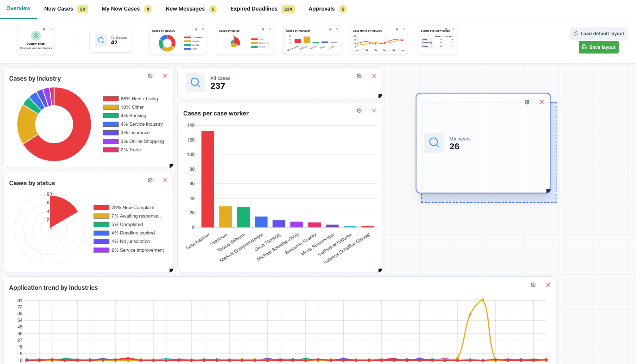Remove the My cases widget

pos(542,102)
